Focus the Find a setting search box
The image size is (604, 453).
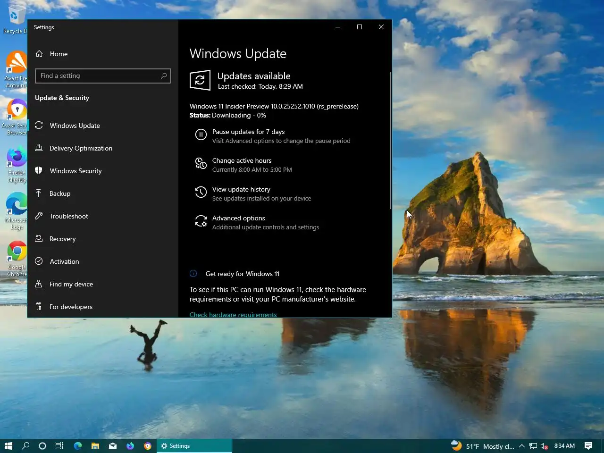(x=102, y=76)
